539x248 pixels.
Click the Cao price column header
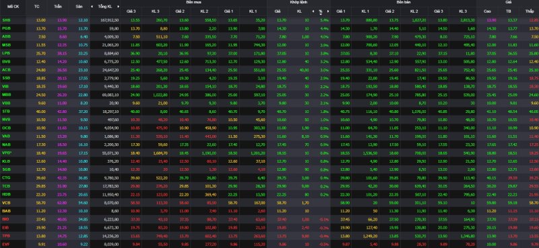click(487, 11)
